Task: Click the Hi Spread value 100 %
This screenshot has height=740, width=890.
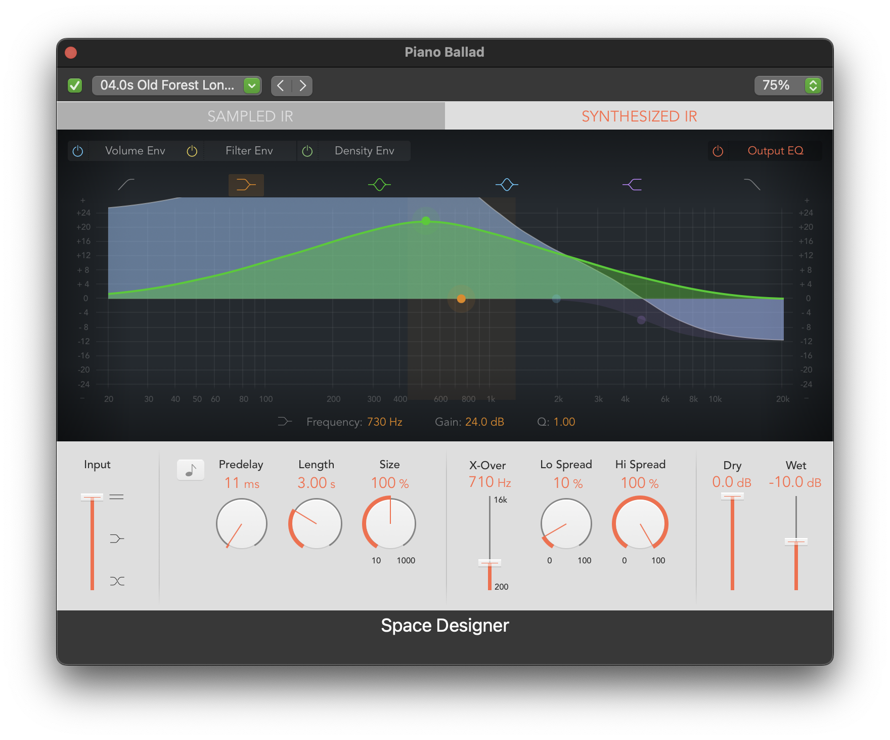Action: tap(640, 483)
